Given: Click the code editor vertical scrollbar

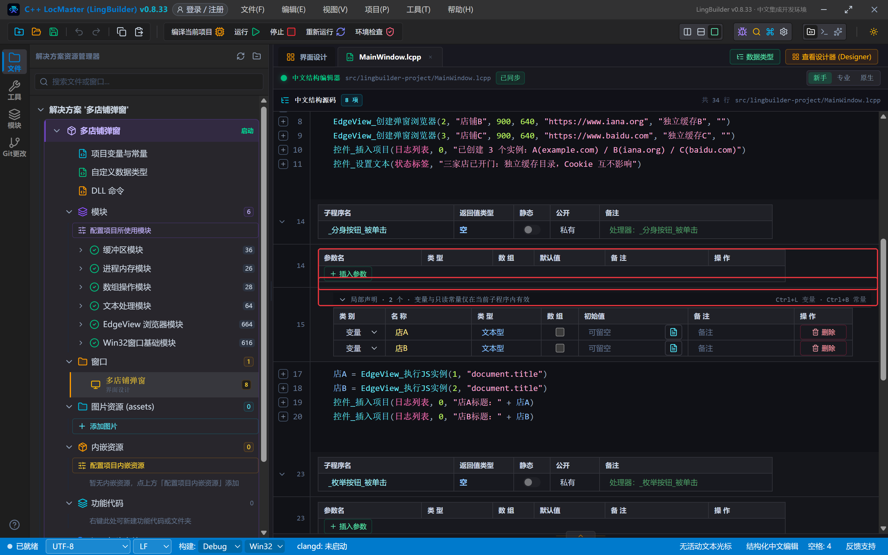Looking at the screenshot, I should [x=883, y=310].
